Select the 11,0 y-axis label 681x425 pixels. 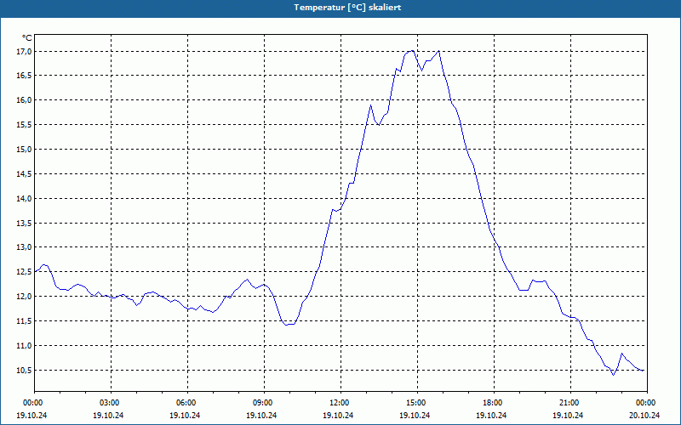(25, 346)
